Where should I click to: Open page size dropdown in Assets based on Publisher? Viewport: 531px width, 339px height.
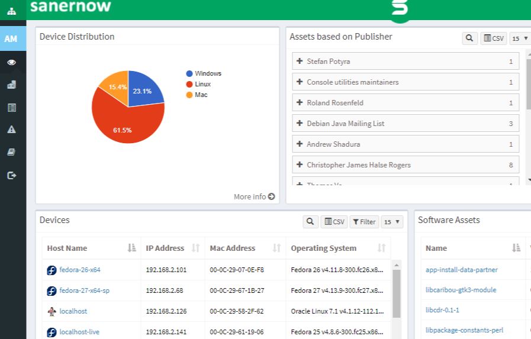coord(520,38)
